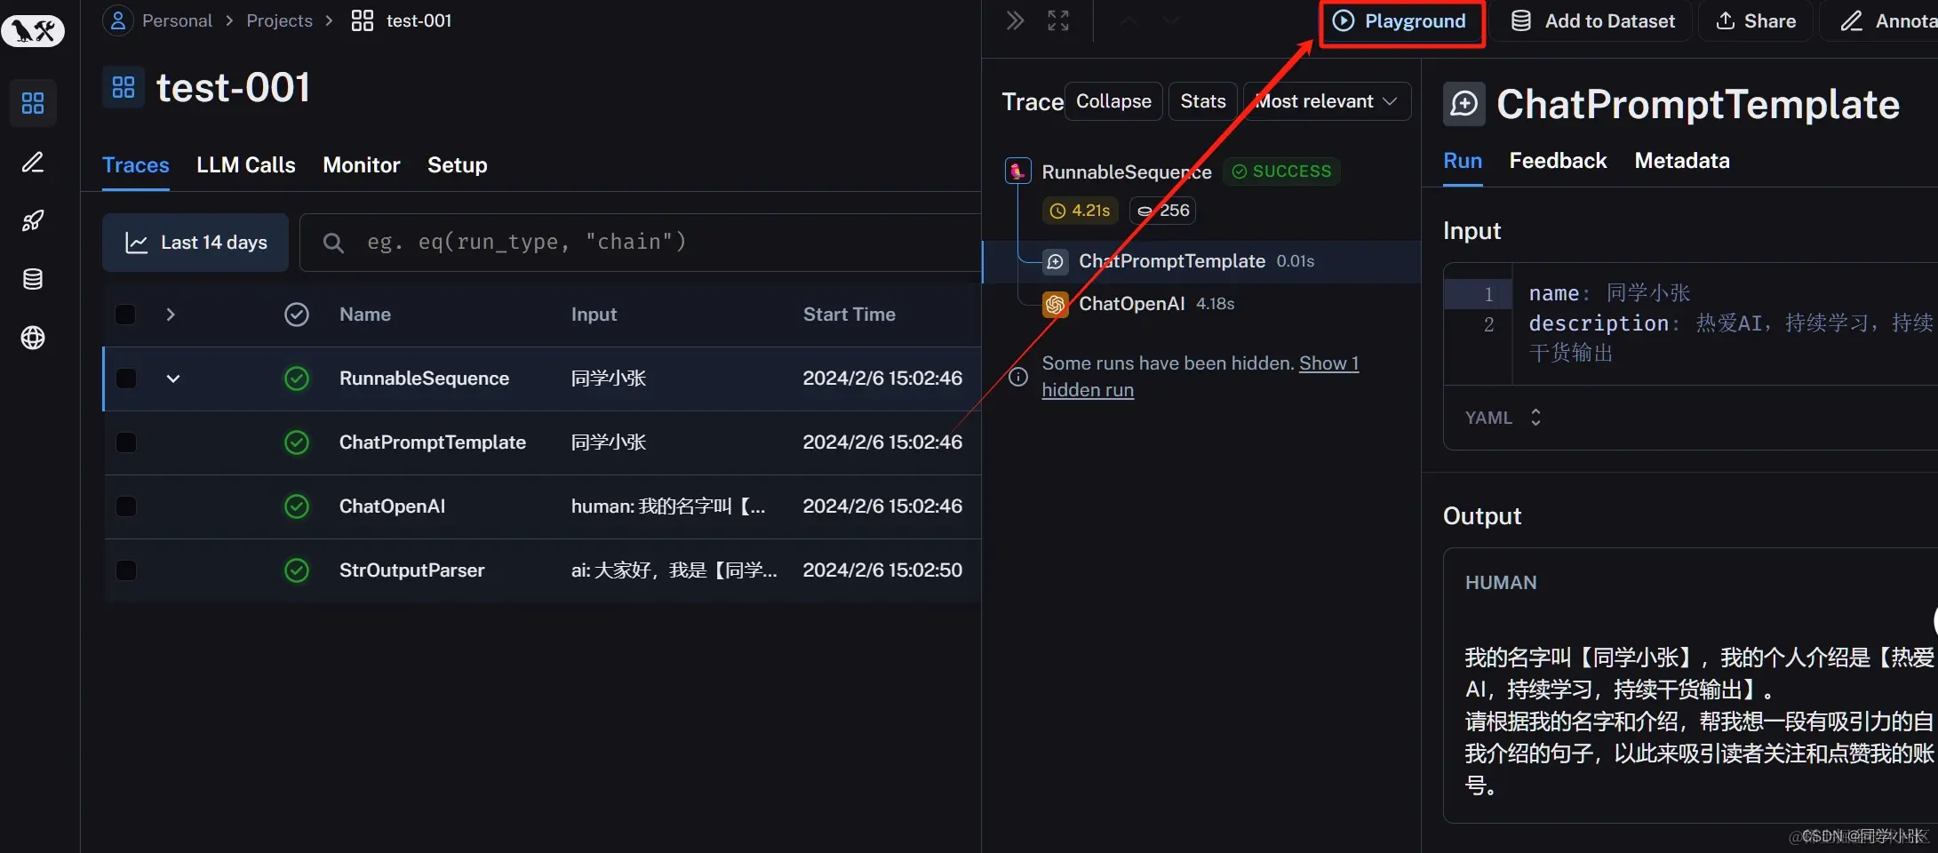The height and width of the screenshot is (853, 1938).
Task: Open the Feedback tab
Action: coord(1558,161)
